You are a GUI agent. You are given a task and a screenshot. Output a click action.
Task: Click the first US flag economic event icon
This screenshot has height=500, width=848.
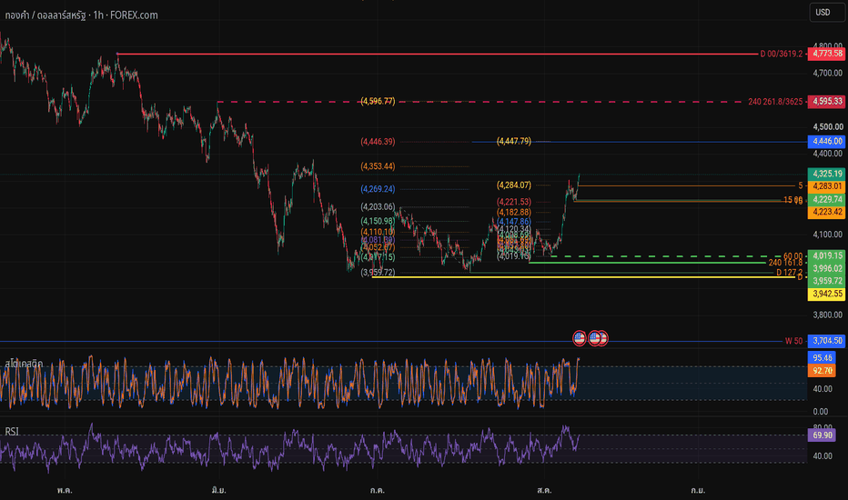pyautogui.click(x=580, y=338)
